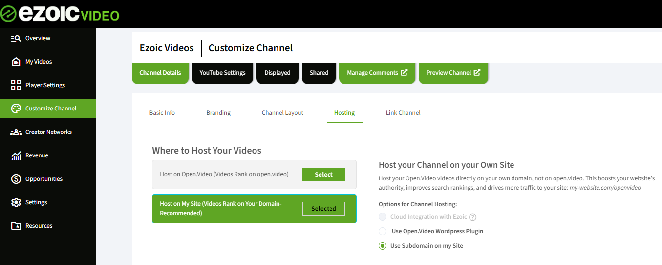Screen dimensions: 662x265
Task: Select Use Open.Video Wordpress Plugin radio option
Action: pyautogui.click(x=383, y=231)
